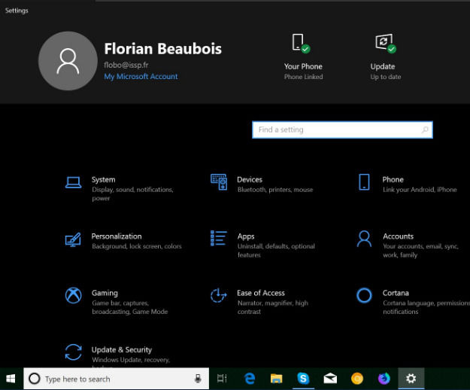470x390 pixels.
Task: Click the Up to date status text
Action: tap(386, 77)
